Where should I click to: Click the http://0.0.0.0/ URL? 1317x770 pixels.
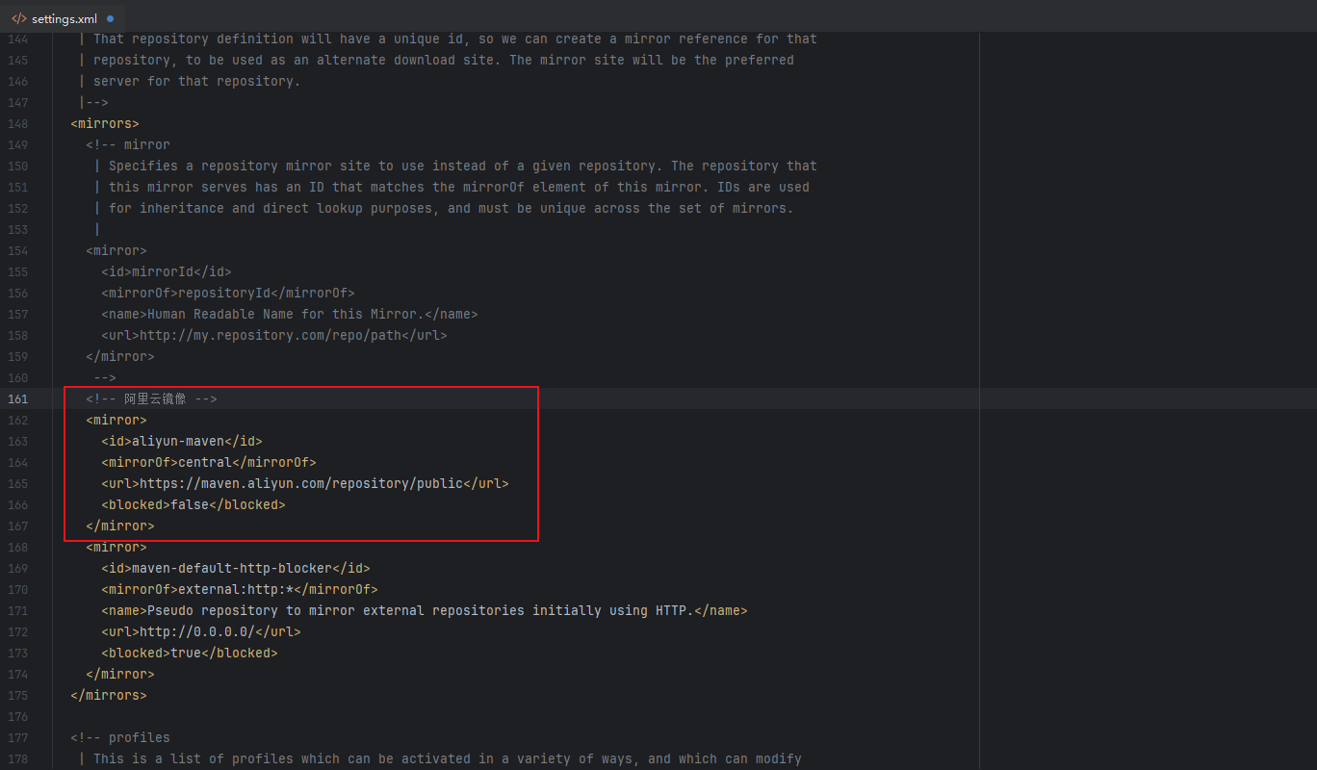(x=197, y=631)
